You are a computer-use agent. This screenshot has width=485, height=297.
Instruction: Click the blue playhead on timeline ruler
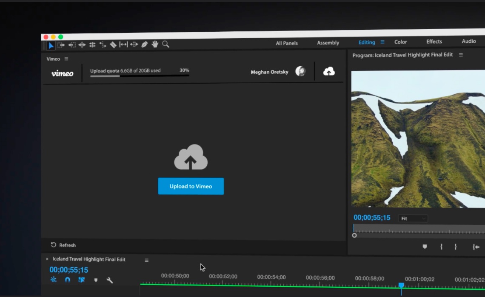[401, 286]
